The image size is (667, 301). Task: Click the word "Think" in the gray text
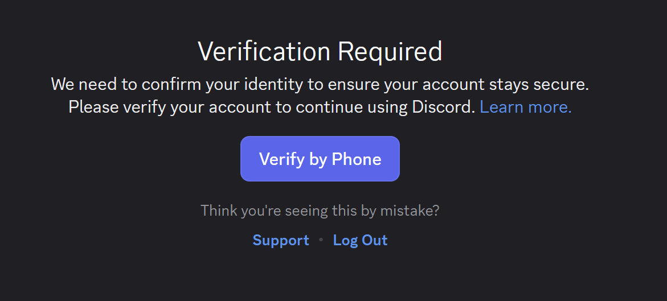(219, 211)
